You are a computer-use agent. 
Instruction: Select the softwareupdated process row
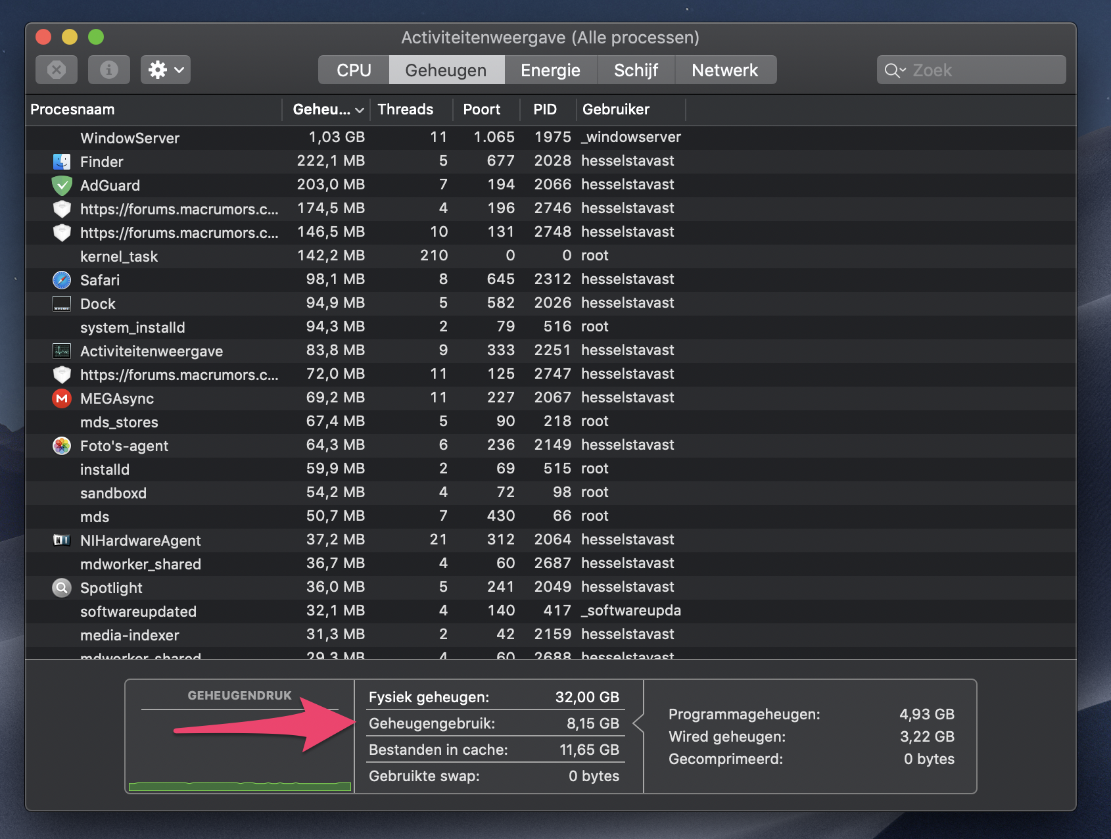click(551, 611)
